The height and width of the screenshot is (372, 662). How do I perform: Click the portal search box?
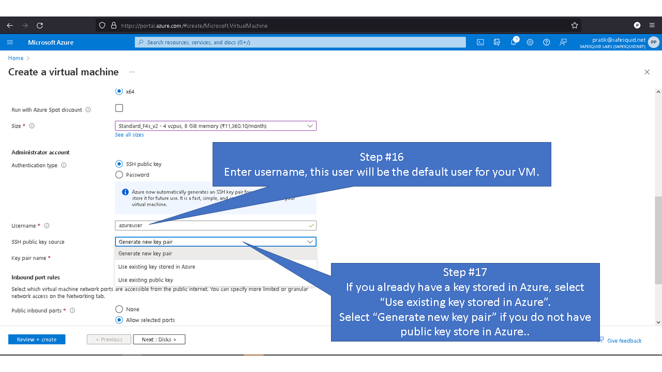coord(300,42)
